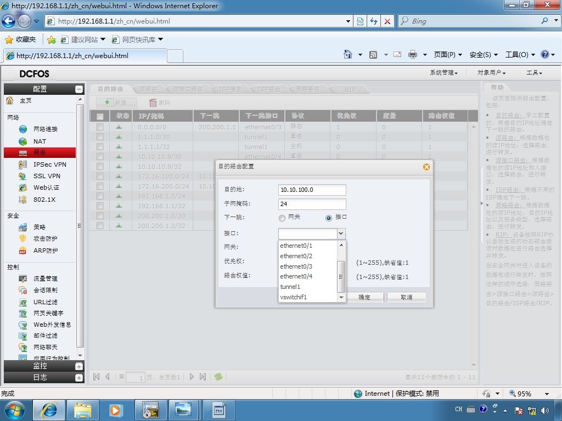Click the IE print icon
The height and width of the screenshot is (421, 562).
(413, 54)
